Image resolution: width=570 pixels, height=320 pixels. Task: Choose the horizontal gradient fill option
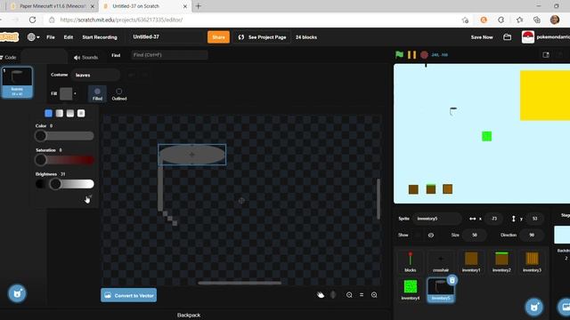[60, 113]
